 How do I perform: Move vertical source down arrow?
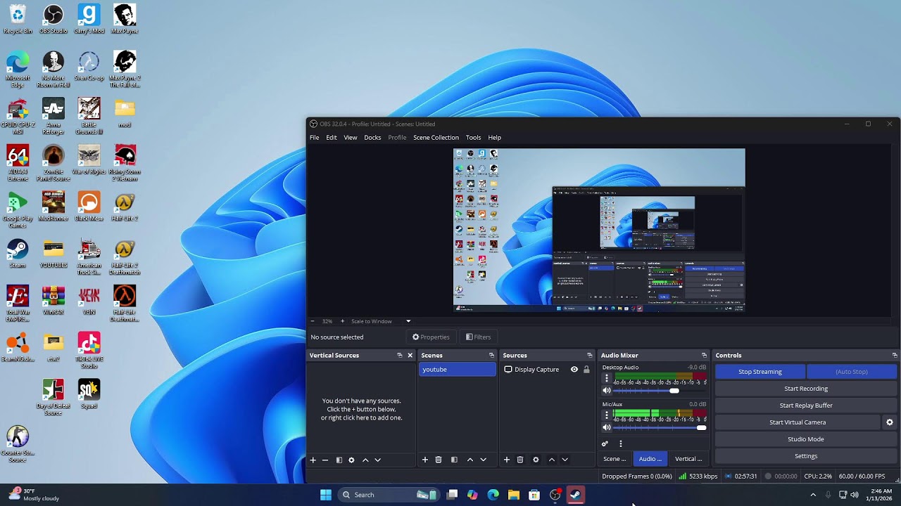pyautogui.click(x=378, y=460)
